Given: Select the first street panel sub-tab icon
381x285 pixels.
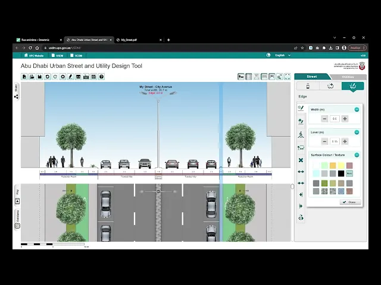Looking at the screenshot, I should point(308,86).
